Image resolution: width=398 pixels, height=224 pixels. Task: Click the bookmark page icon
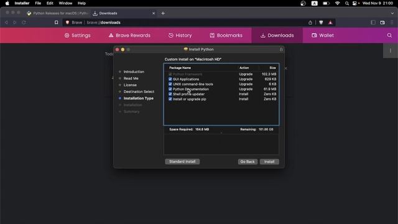pos(57,22)
